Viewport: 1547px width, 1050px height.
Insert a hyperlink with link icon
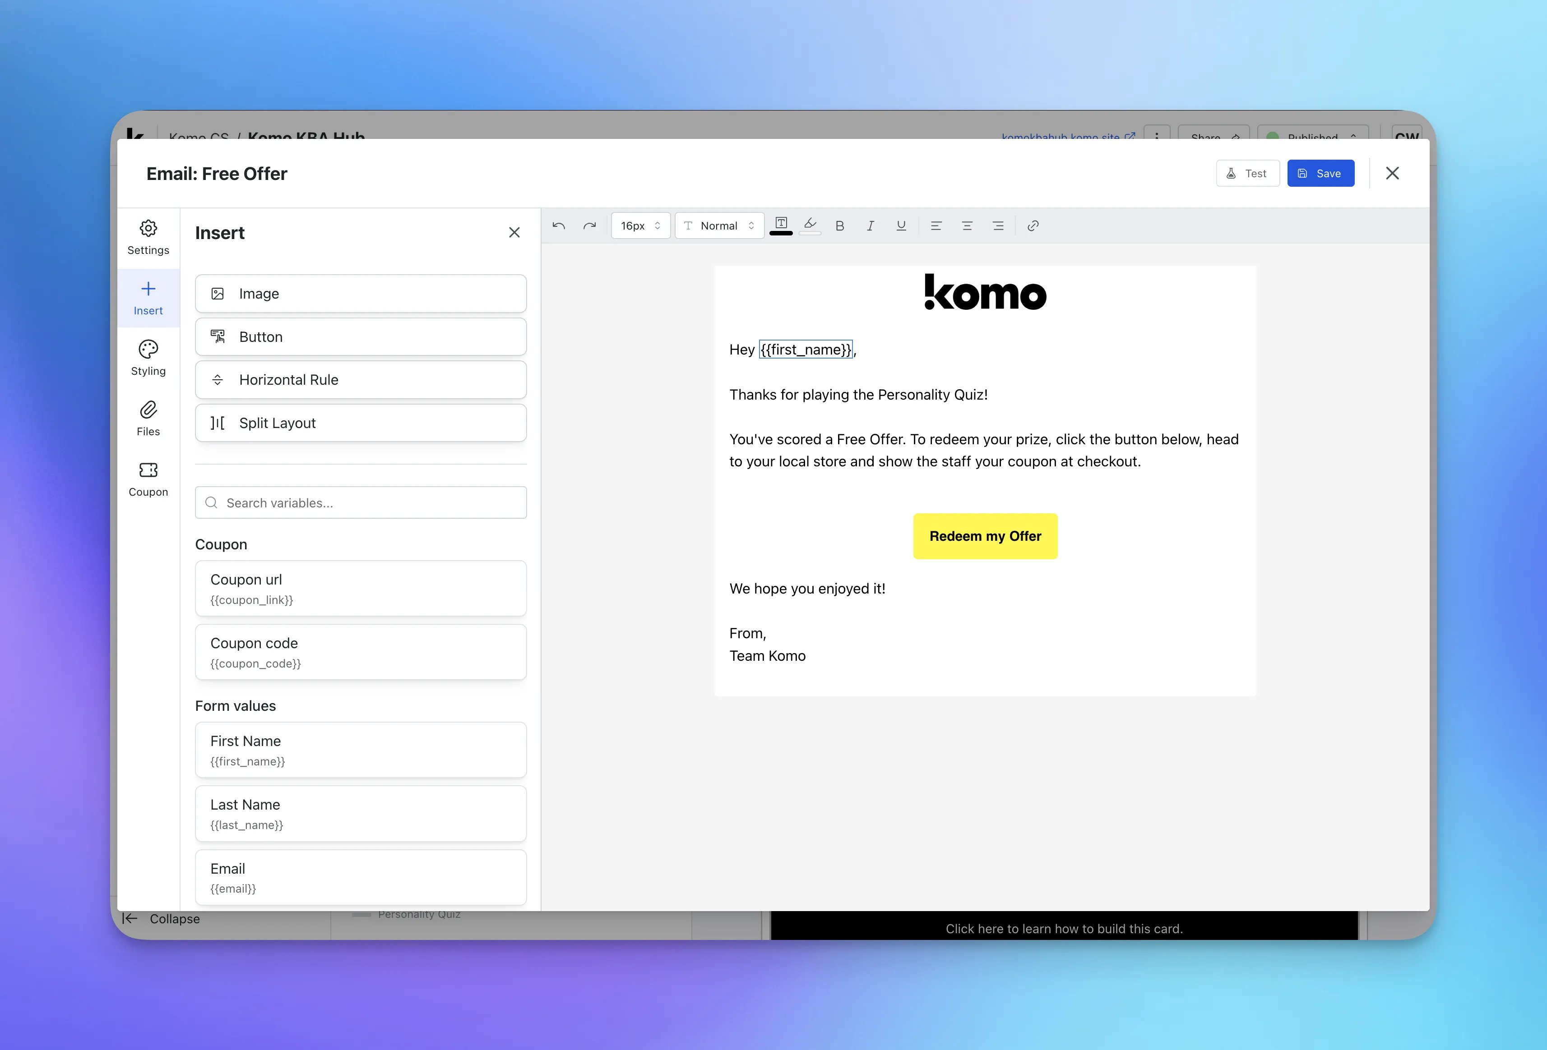click(1033, 226)
